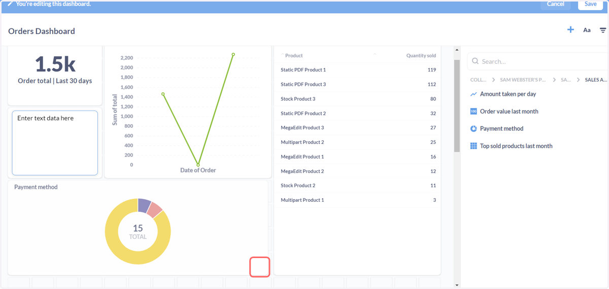
Task: Click the Stock Product 2 cell
Action: [x=298, y=186]
